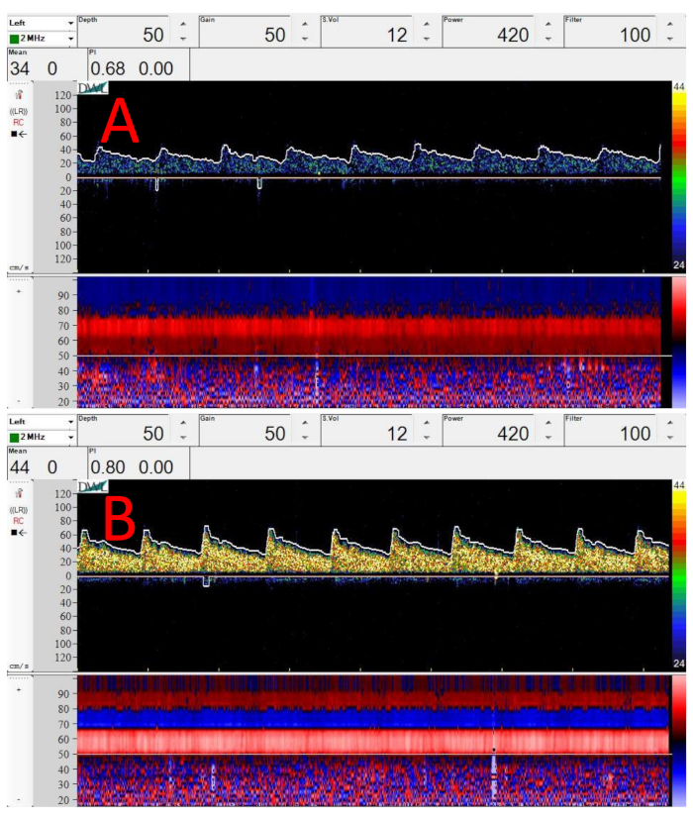Click the black square arrow icon in panel B
Viewport: 693px width, 821px height.
point(19,532)
